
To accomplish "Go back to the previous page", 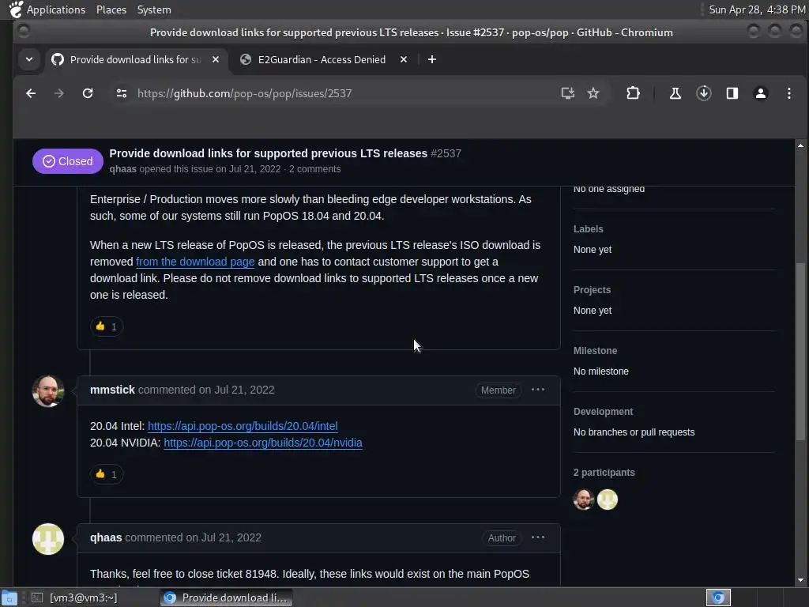I will (31, 93).
